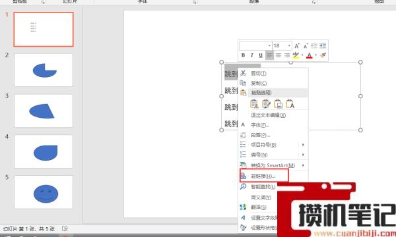Click the notes icon in status bar
Viewport: 396px width, 237px height.
(65, 228)
